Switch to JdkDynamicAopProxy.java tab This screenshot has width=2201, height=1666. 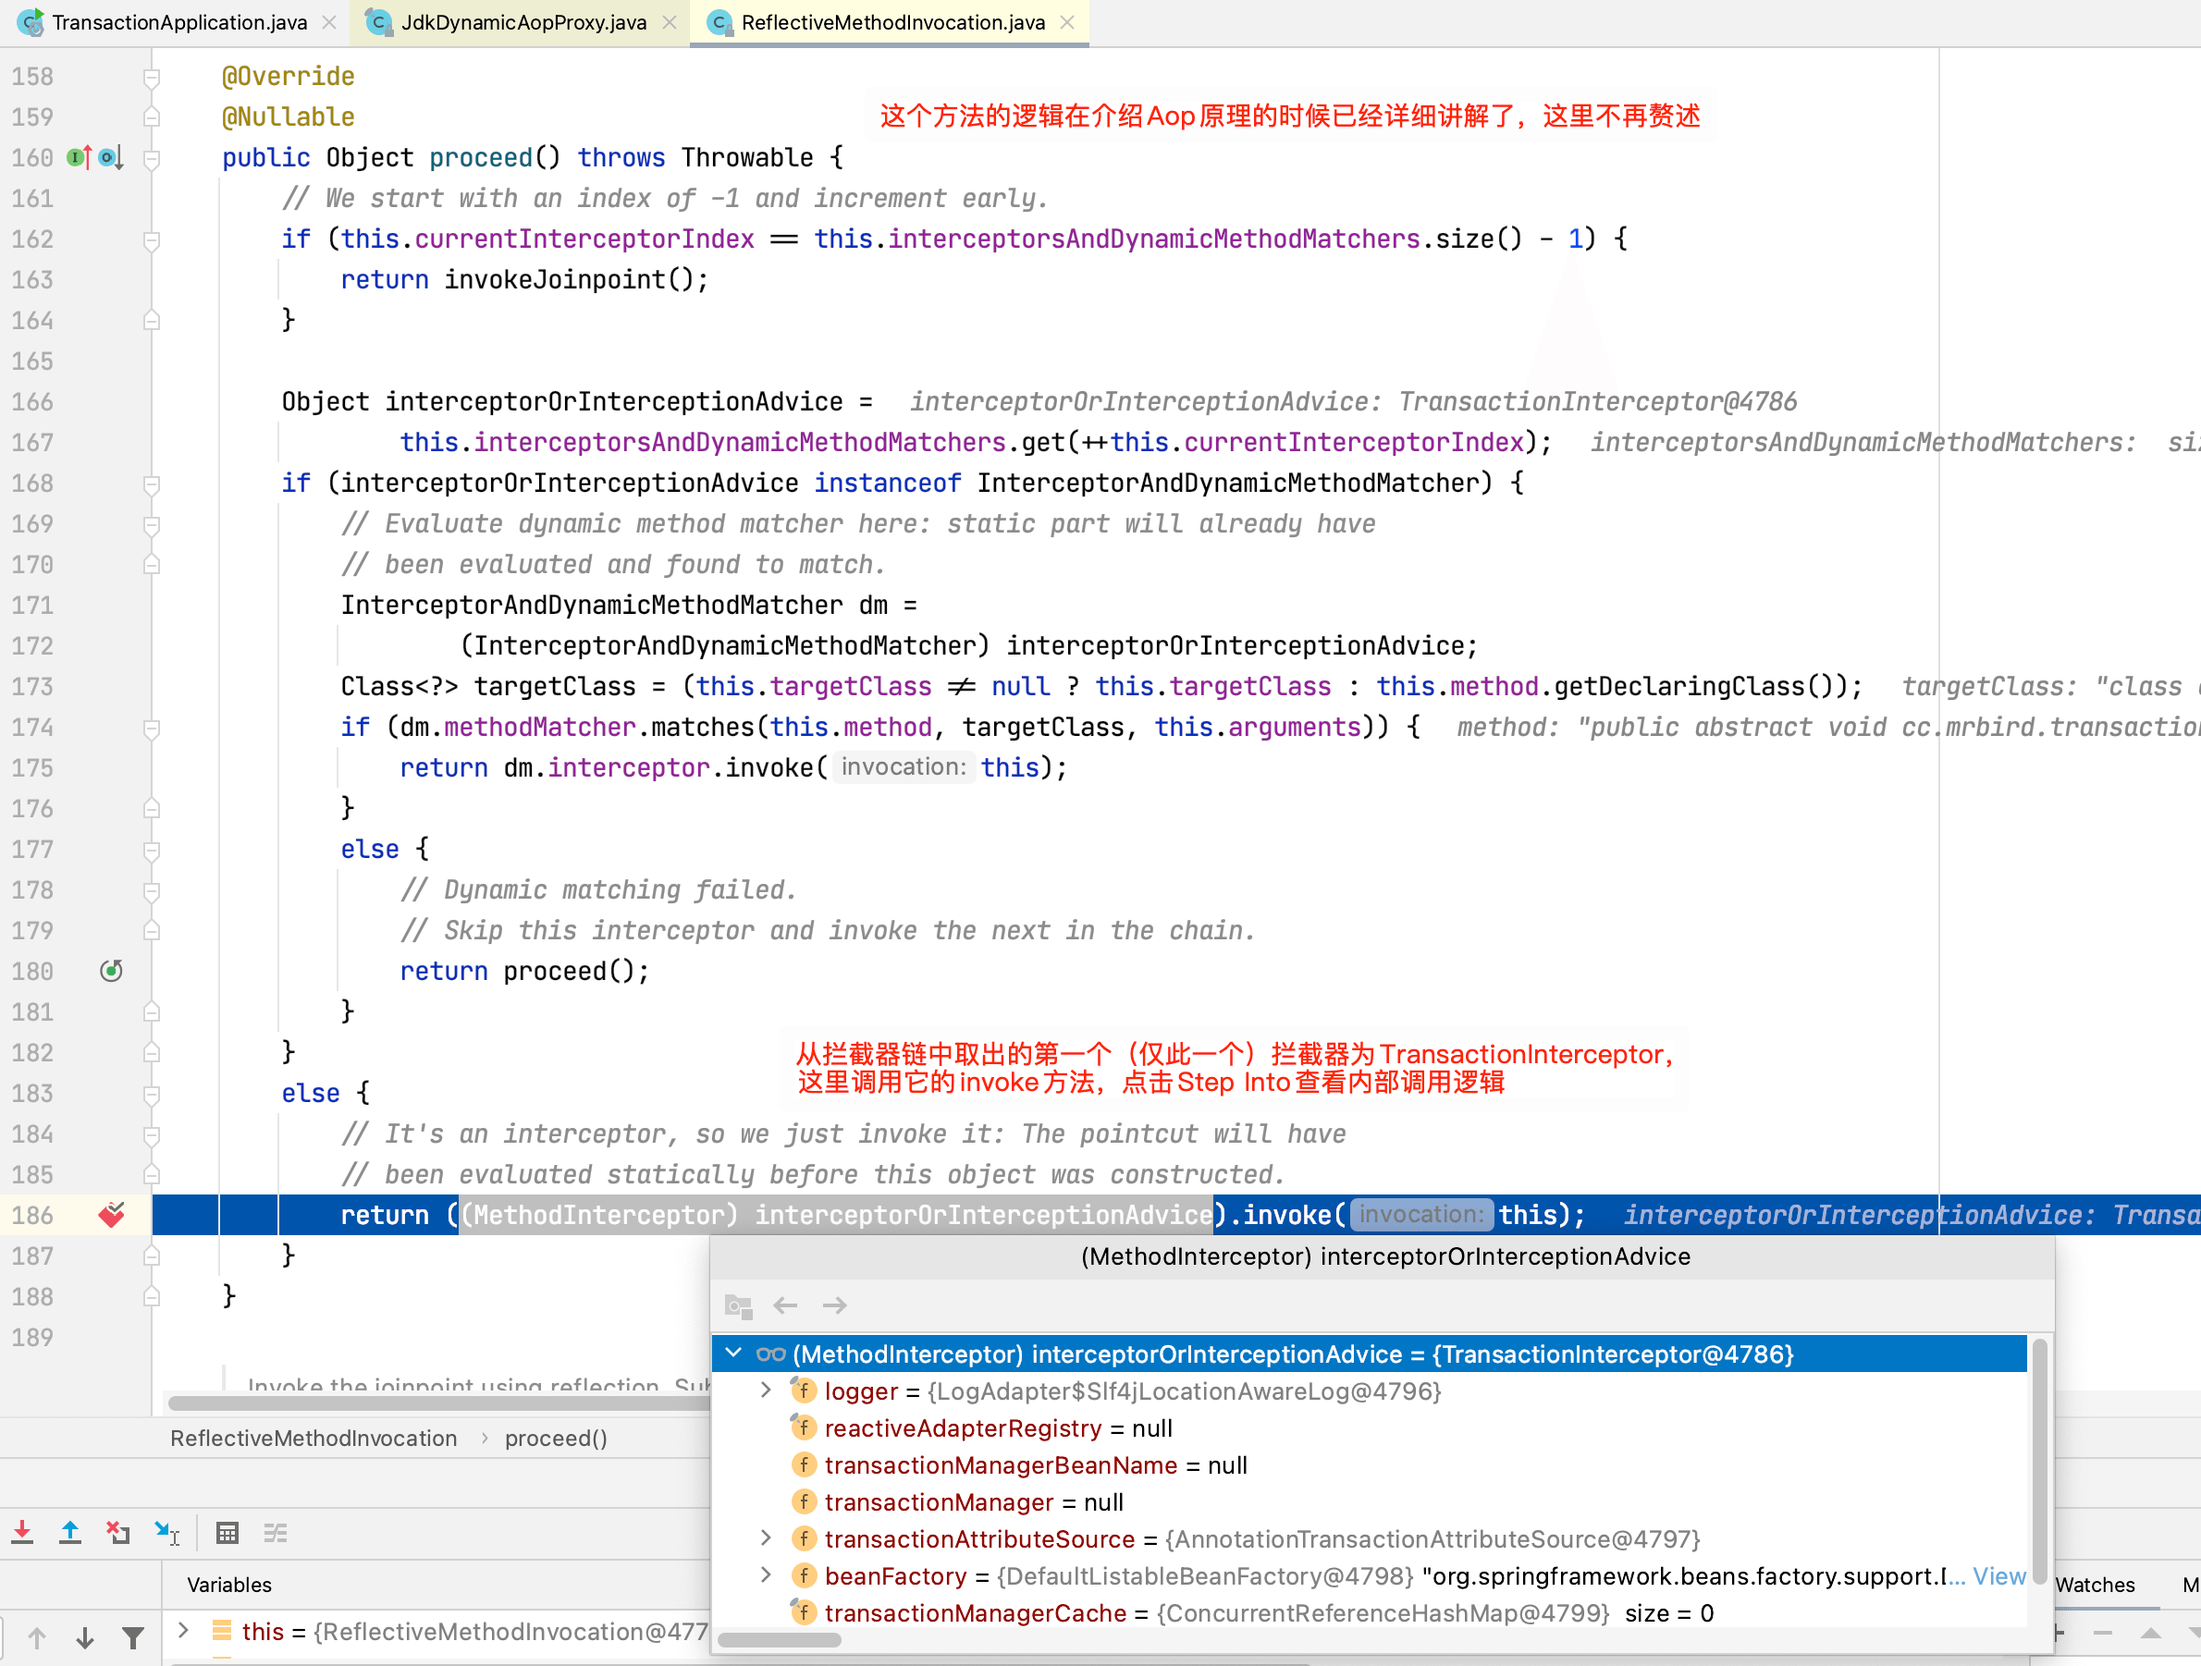pyautogui.click(x=523, y=22)
